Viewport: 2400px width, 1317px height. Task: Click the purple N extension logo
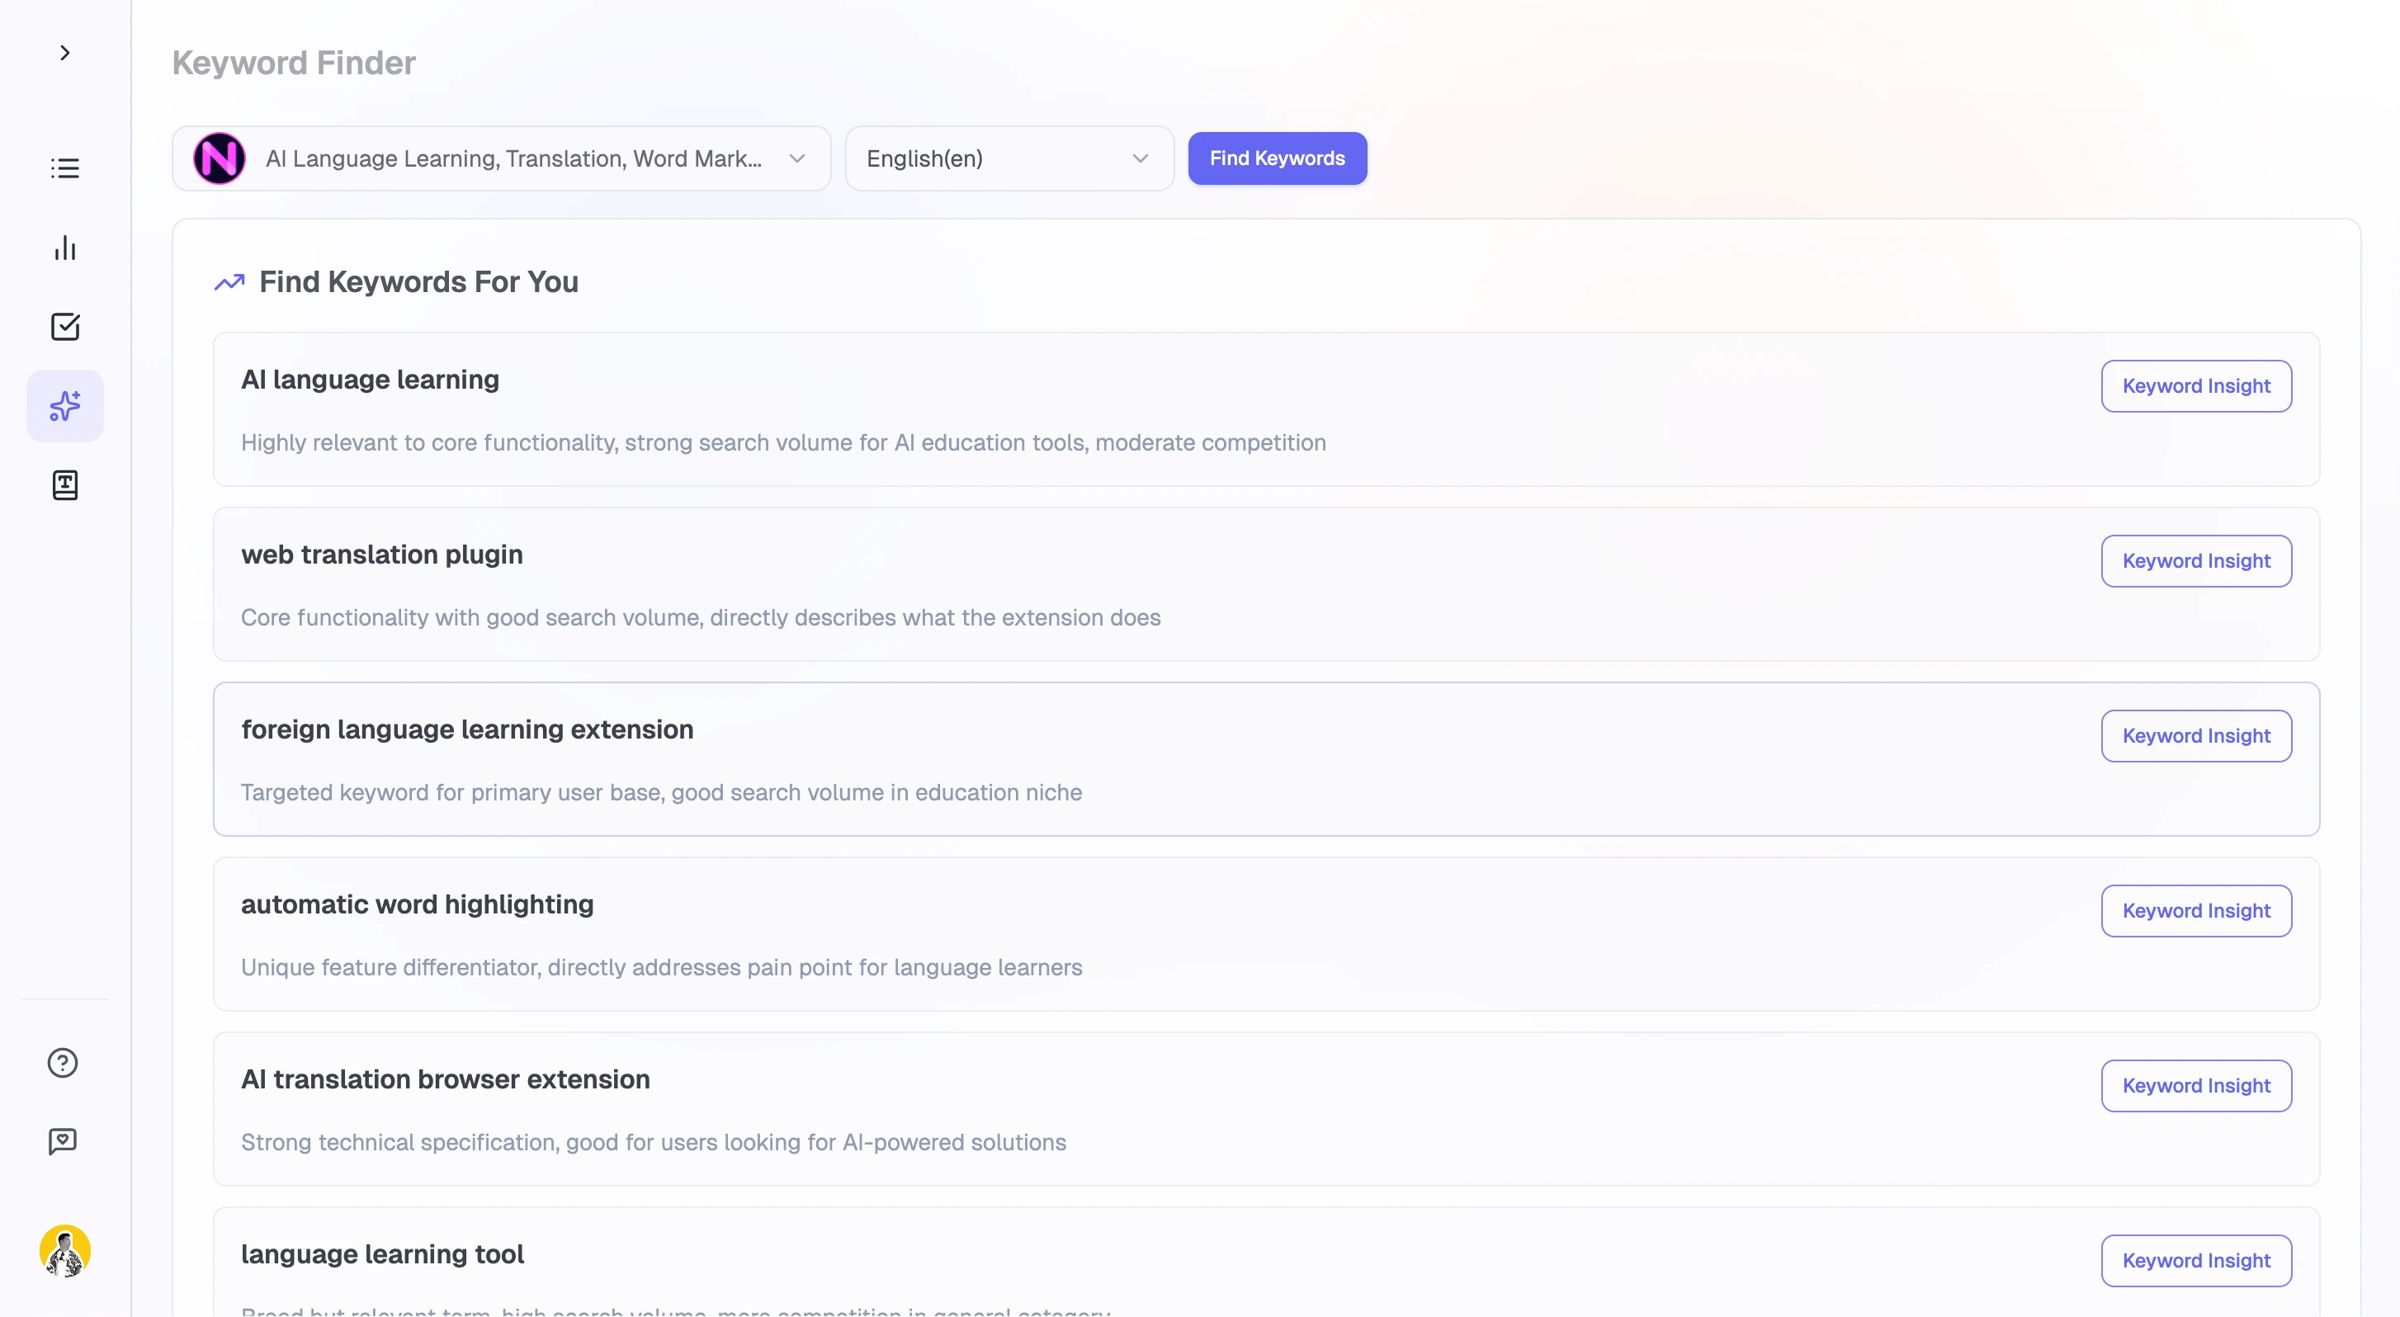pos(219,158)
